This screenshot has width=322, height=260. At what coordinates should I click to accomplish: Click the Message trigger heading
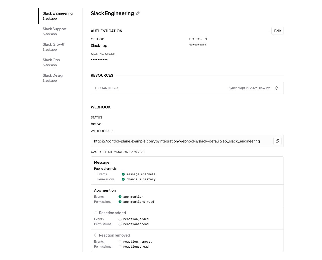[102, 162]
